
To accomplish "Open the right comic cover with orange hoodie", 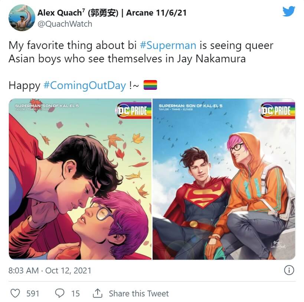I will (x=224, y=179).
